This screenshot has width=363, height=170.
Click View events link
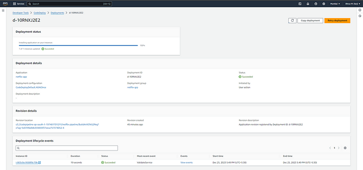pyautogui.click(x=186, y=163)
